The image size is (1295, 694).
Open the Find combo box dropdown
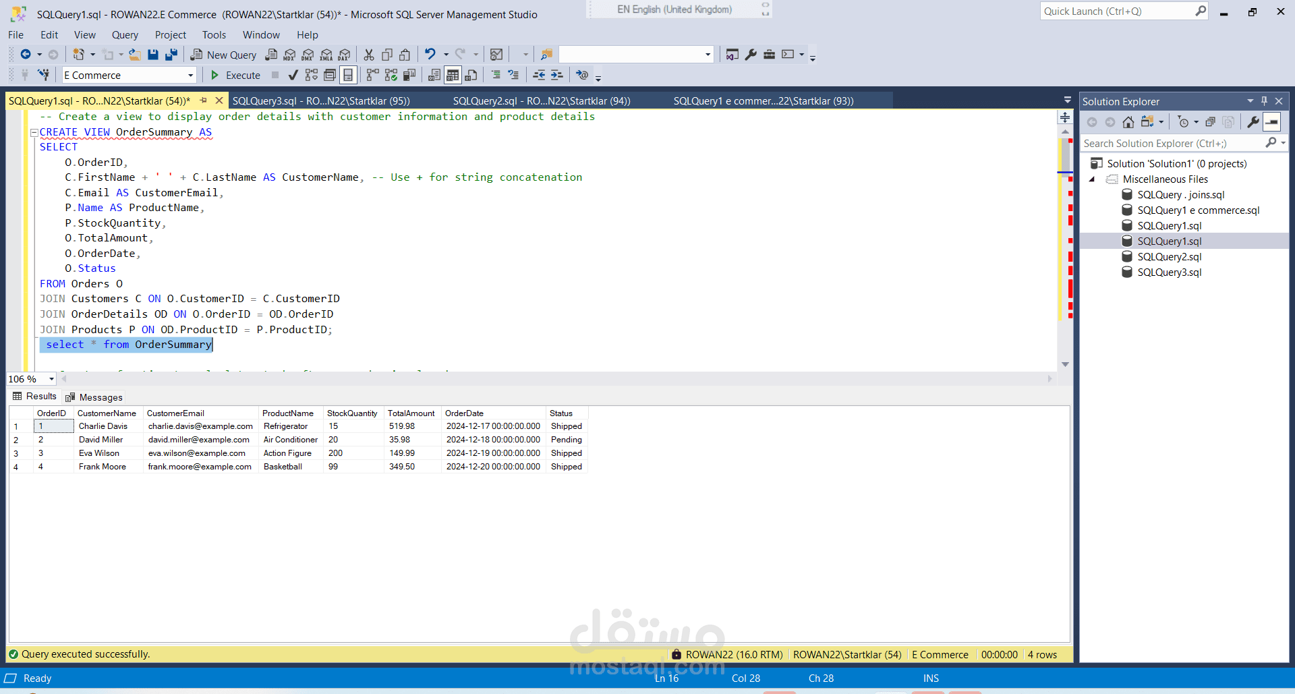click(x=708, y=55)
